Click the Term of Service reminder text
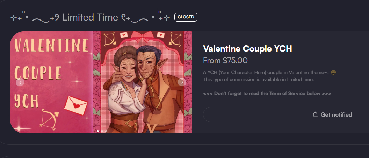The image size is (369, 158). pos(267,94)
